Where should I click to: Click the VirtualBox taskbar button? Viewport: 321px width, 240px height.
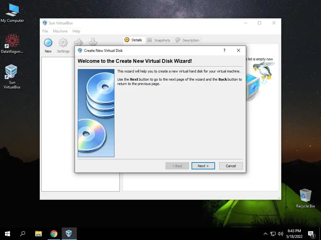coord(69,234)
